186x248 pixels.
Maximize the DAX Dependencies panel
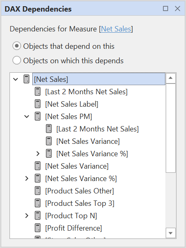165,9
